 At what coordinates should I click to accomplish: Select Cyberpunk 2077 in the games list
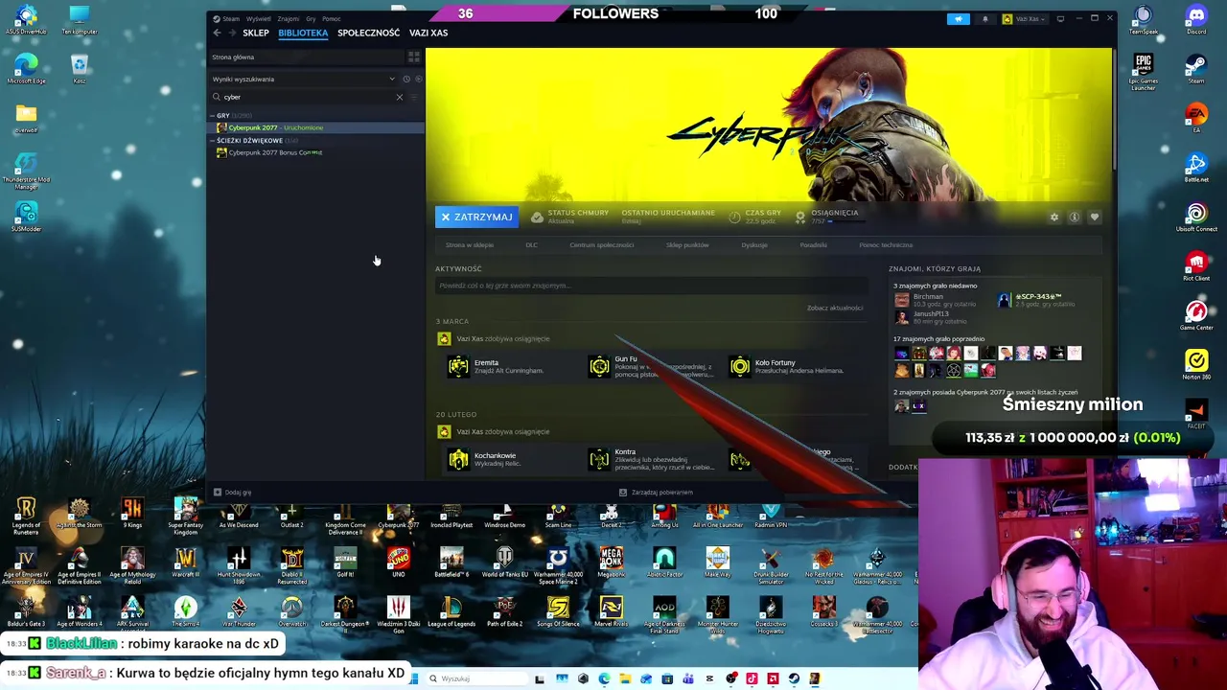click(x=316, y=127)
